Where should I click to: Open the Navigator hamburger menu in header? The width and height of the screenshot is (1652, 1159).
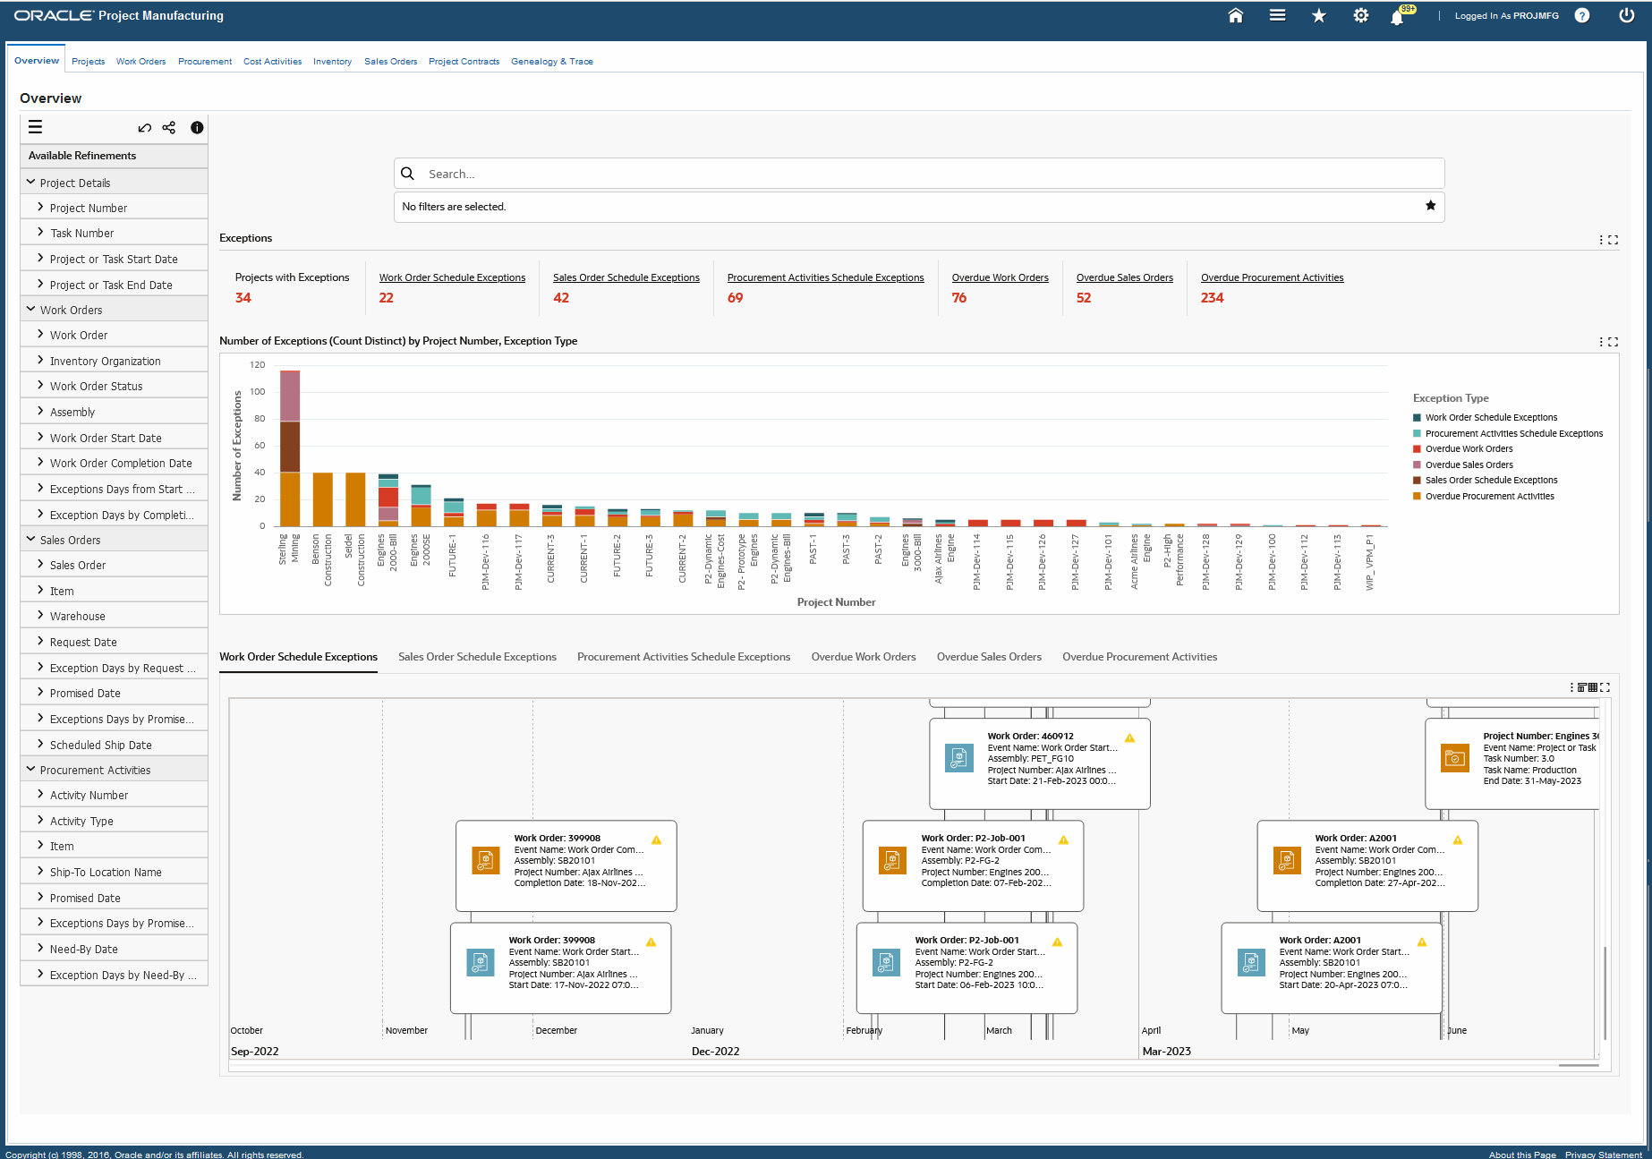coord(1277,15)
